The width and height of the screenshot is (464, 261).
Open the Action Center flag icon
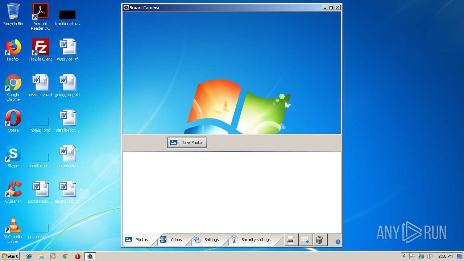pos(413,256)
